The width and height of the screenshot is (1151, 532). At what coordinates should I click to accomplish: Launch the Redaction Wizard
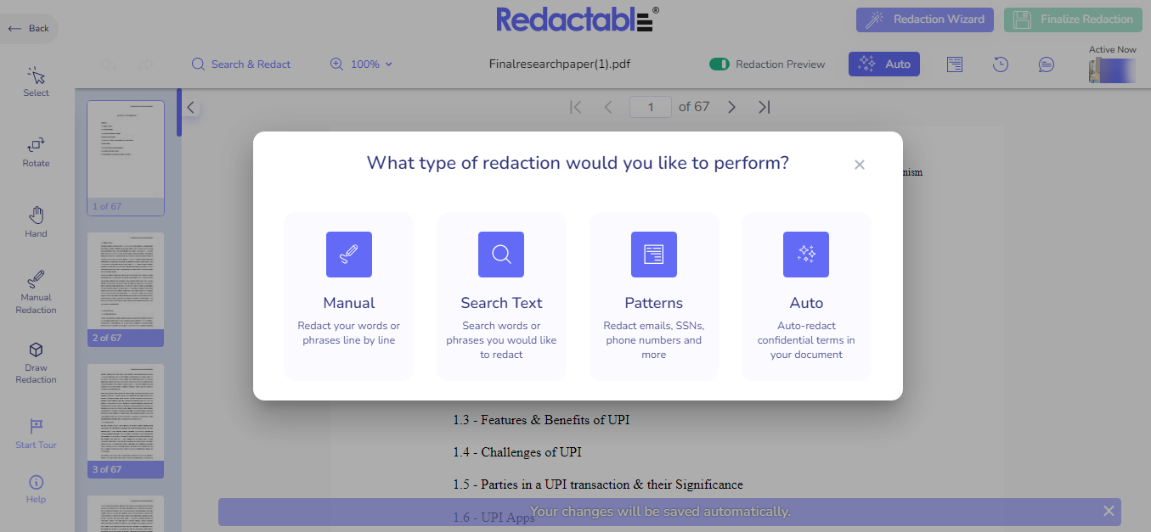point(924,20)
